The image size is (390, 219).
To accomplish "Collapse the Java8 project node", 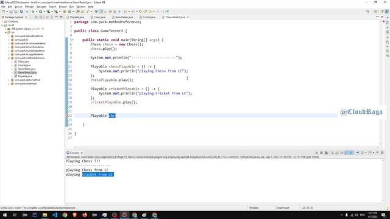I will tap(2, 25).
